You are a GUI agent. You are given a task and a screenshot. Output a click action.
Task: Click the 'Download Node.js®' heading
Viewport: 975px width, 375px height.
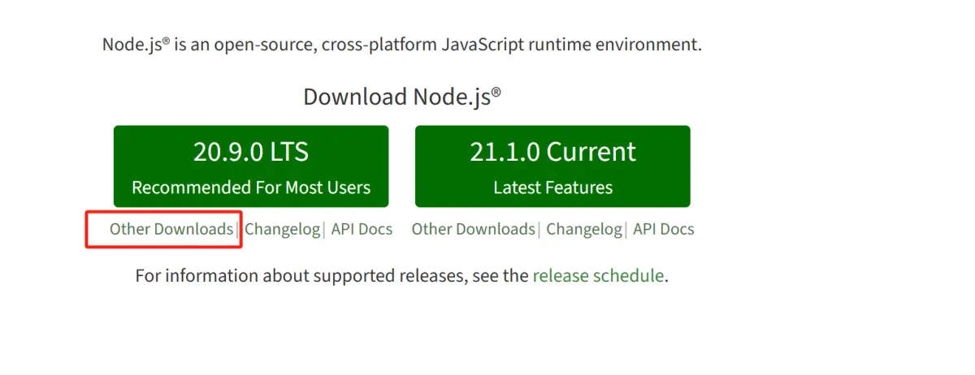point(402,97)
